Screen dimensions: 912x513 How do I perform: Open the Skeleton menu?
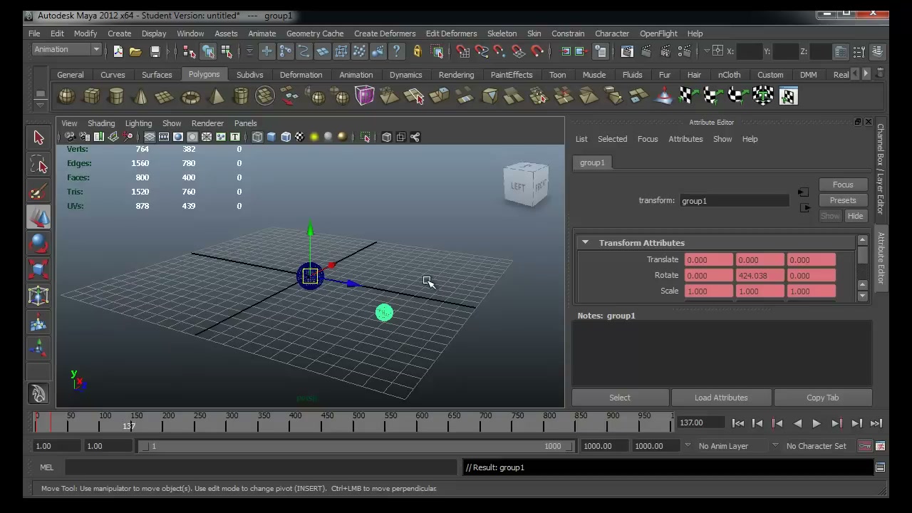click(502, 33)
